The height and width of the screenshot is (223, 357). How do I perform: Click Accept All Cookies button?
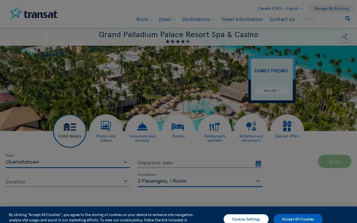pos(298,219)
